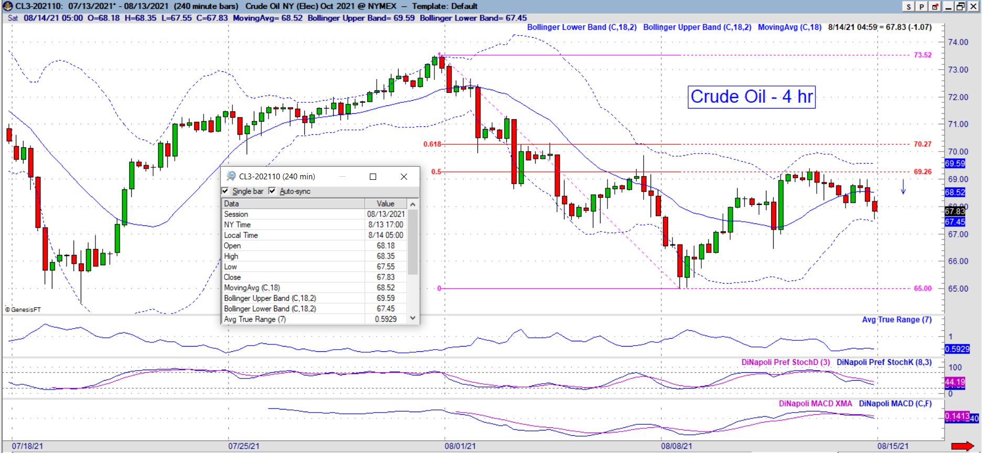This screenshot has height=453, width=982.
Task: Click the 67.45 lower band price tag
Action: pos(955,222)
